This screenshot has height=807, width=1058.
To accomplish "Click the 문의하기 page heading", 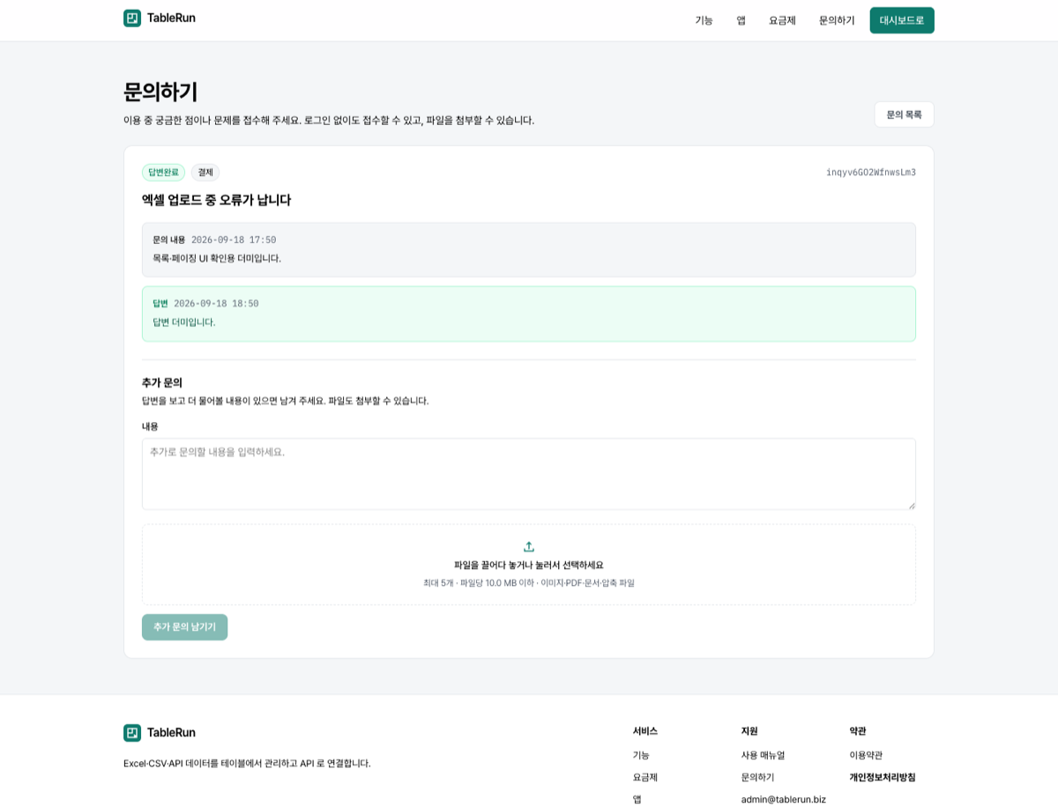I will point(160,92).
